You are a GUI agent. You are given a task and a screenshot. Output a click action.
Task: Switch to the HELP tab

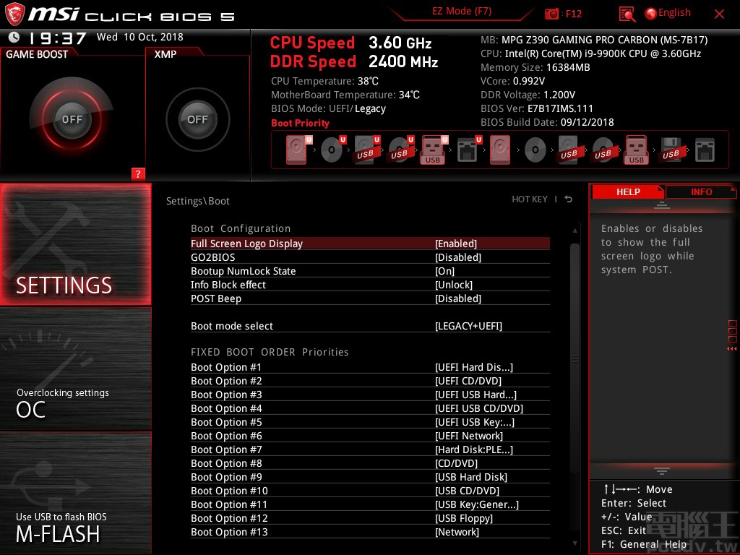[628, 192]
